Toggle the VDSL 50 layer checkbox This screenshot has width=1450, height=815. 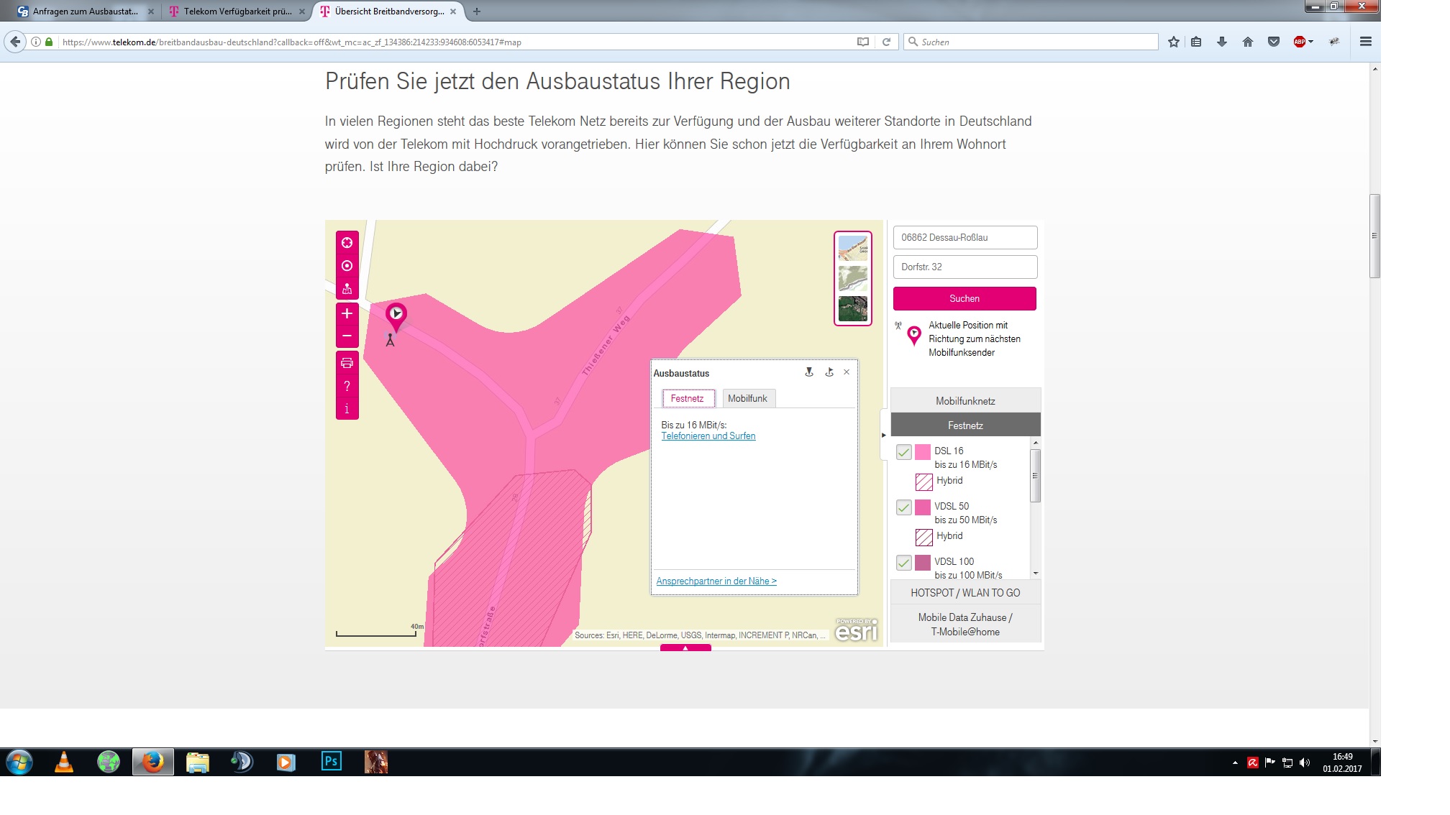[904, 507]
